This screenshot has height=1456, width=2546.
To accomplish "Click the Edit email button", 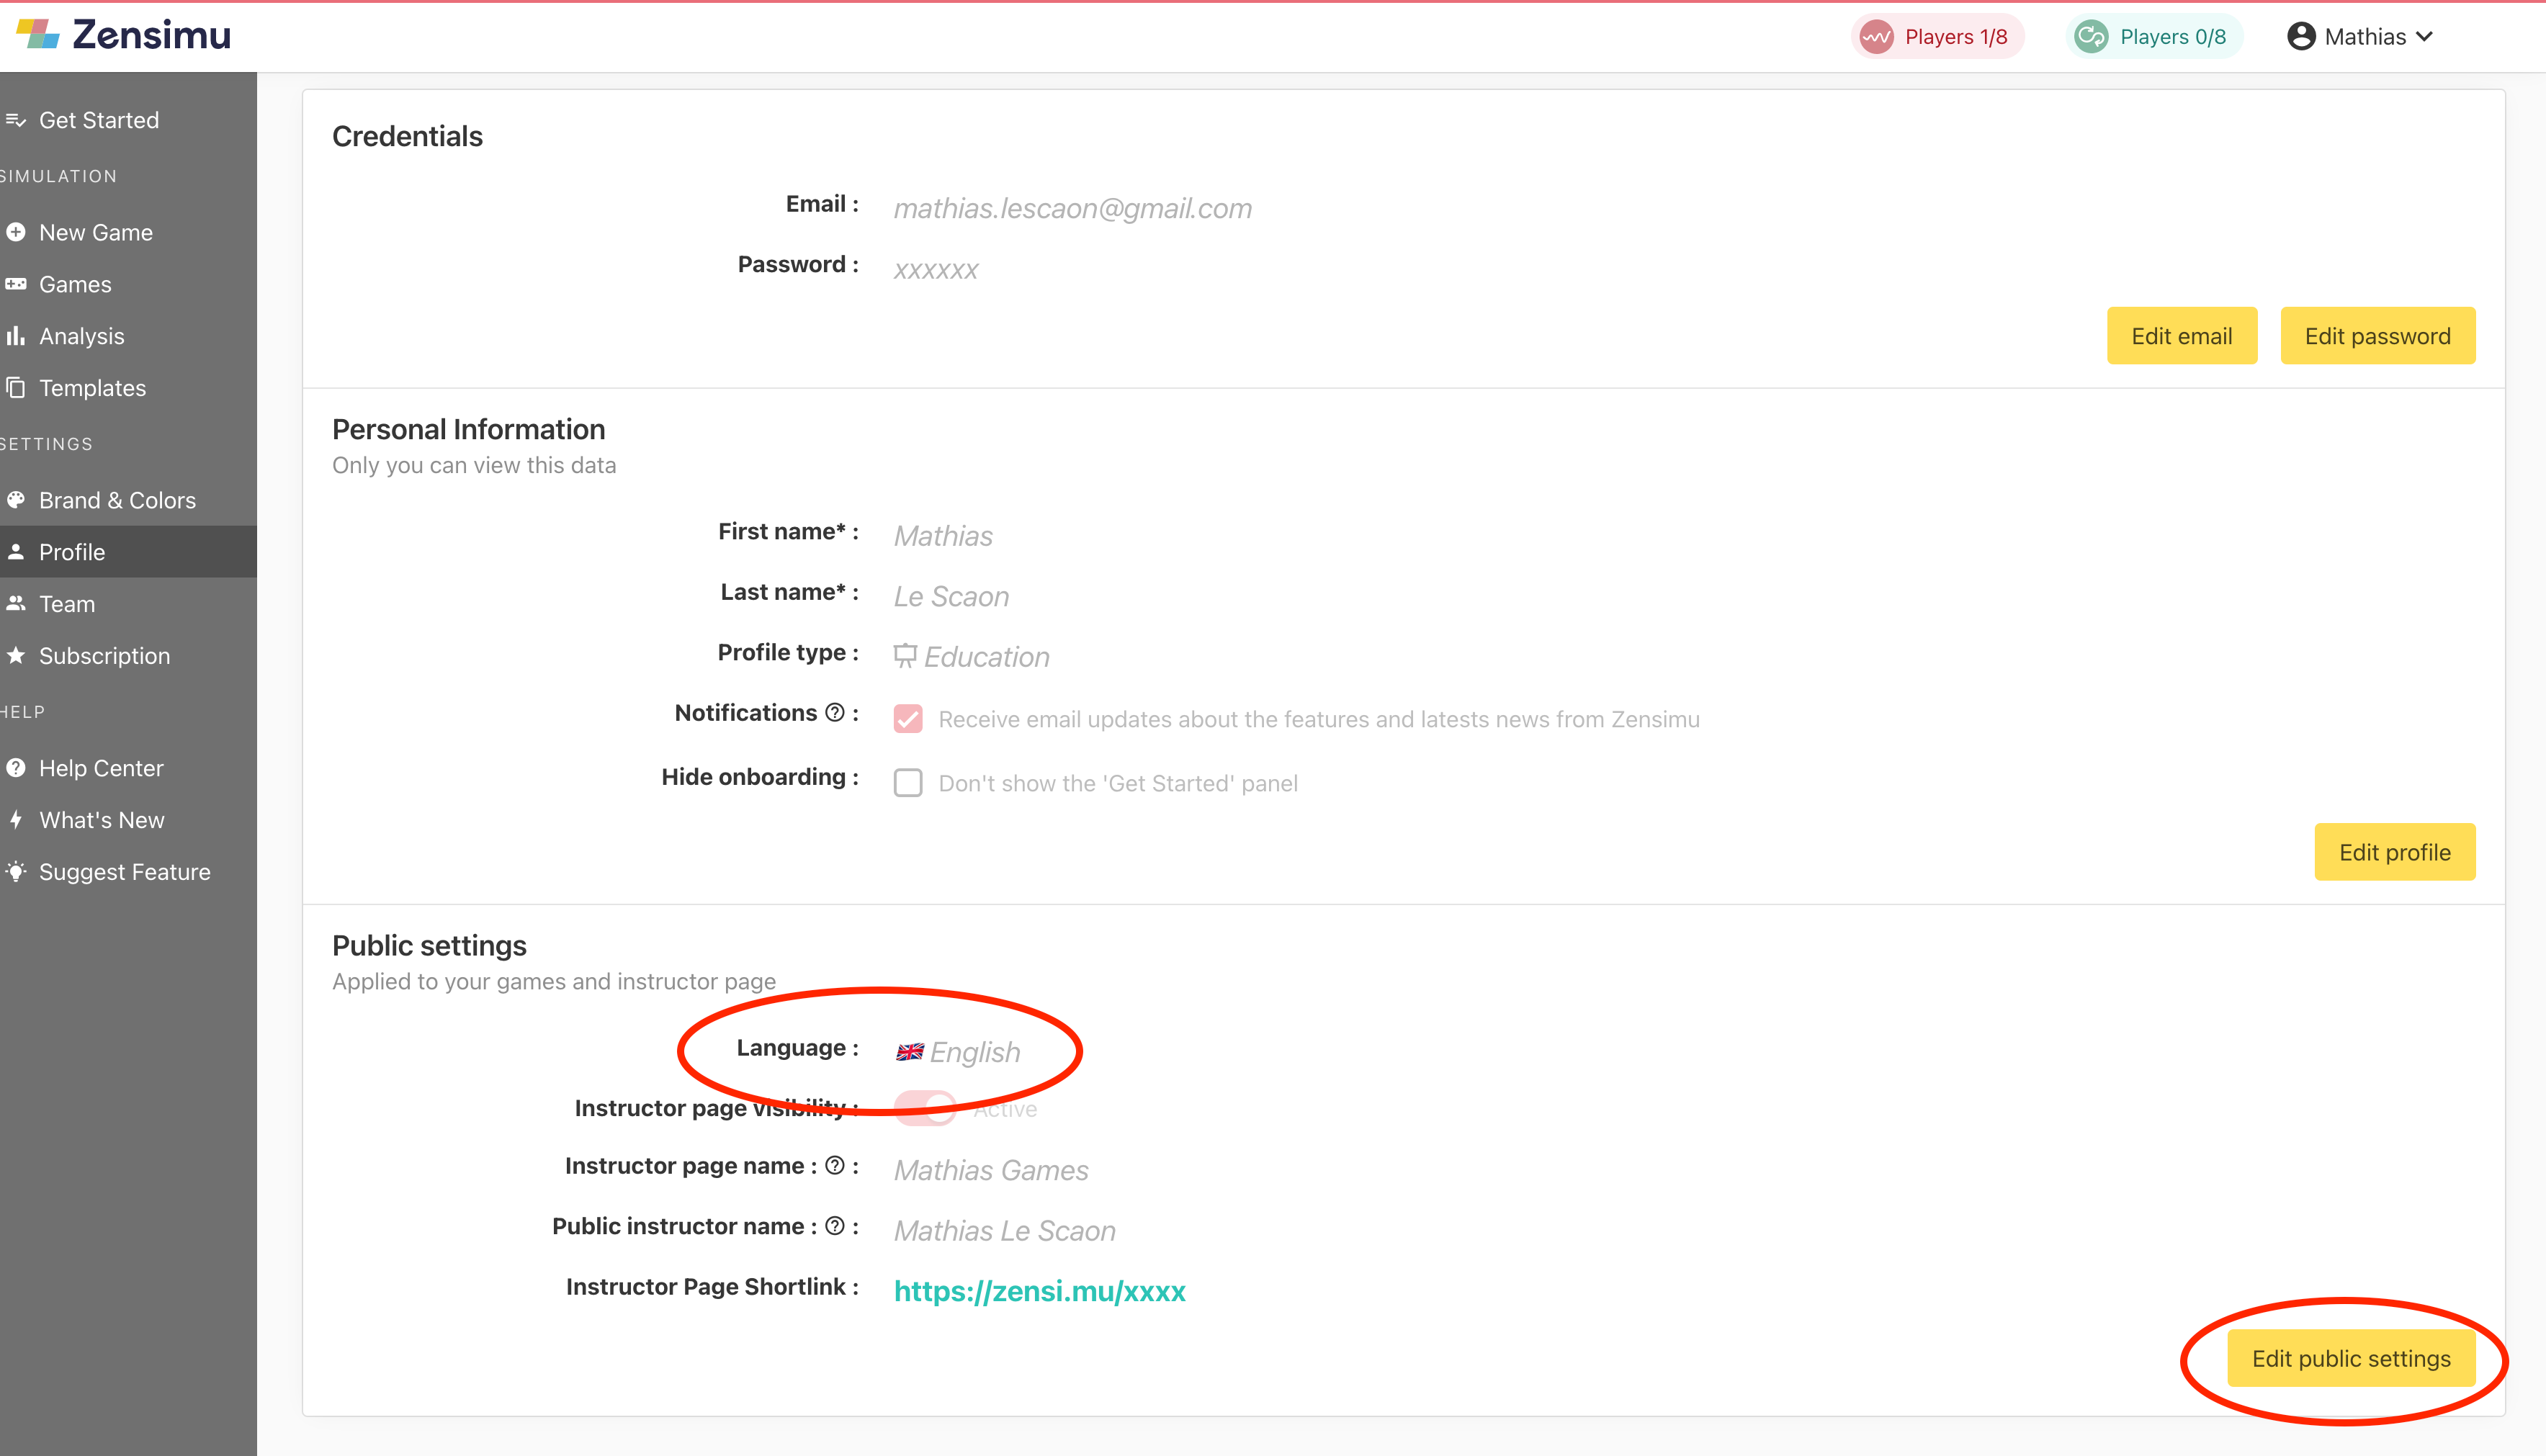I will point(2182,336).
